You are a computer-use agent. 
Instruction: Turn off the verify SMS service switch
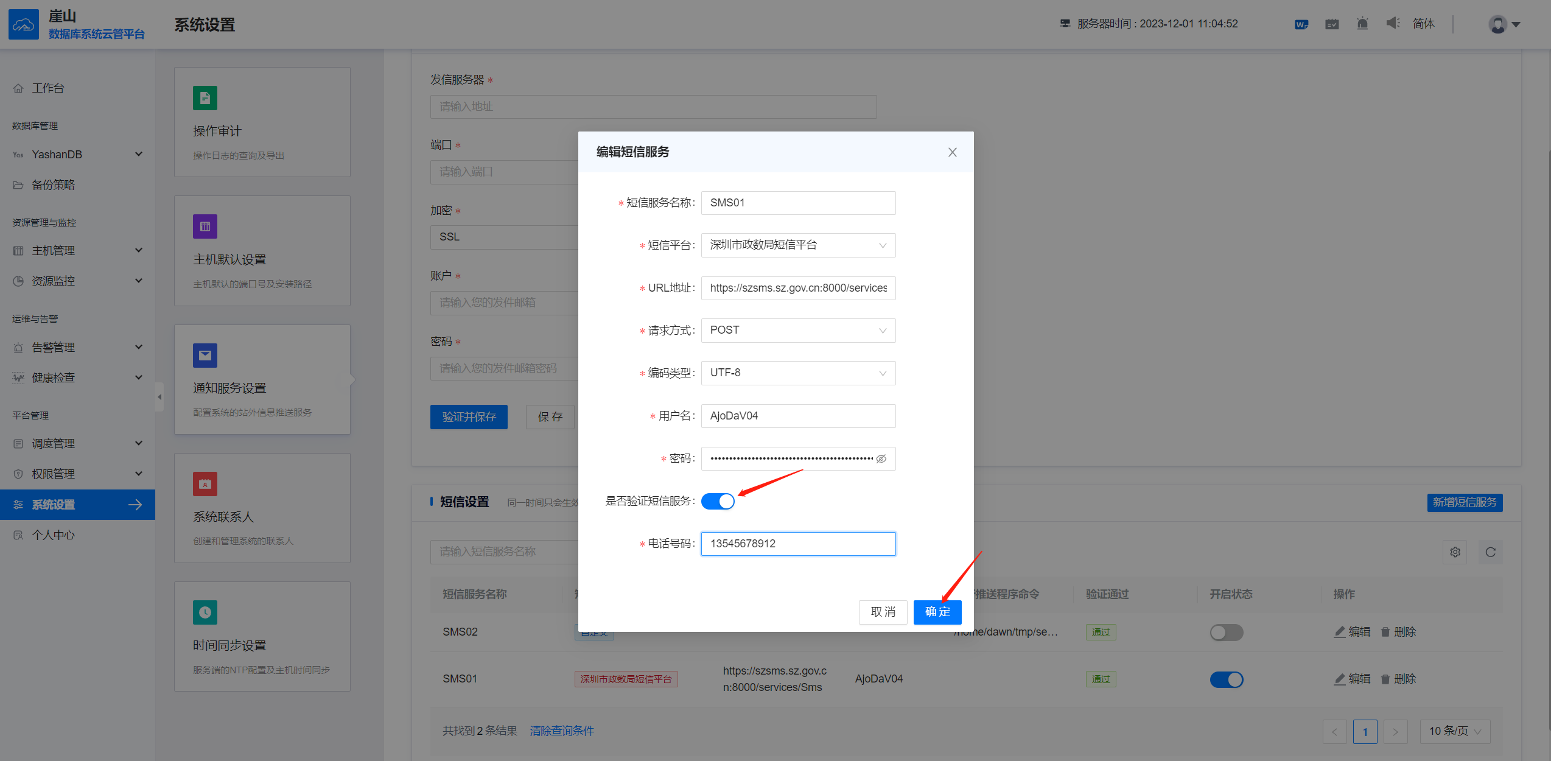[x=718, y=501]
